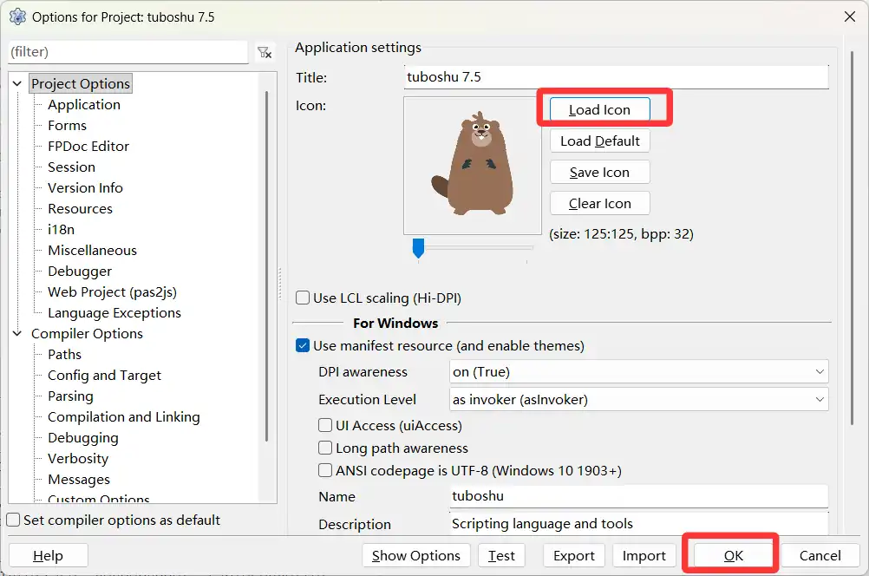This screenshot has width=869, height=576.
Task: Select the Compiler Options node label
Action: click(x=87, y=333)
